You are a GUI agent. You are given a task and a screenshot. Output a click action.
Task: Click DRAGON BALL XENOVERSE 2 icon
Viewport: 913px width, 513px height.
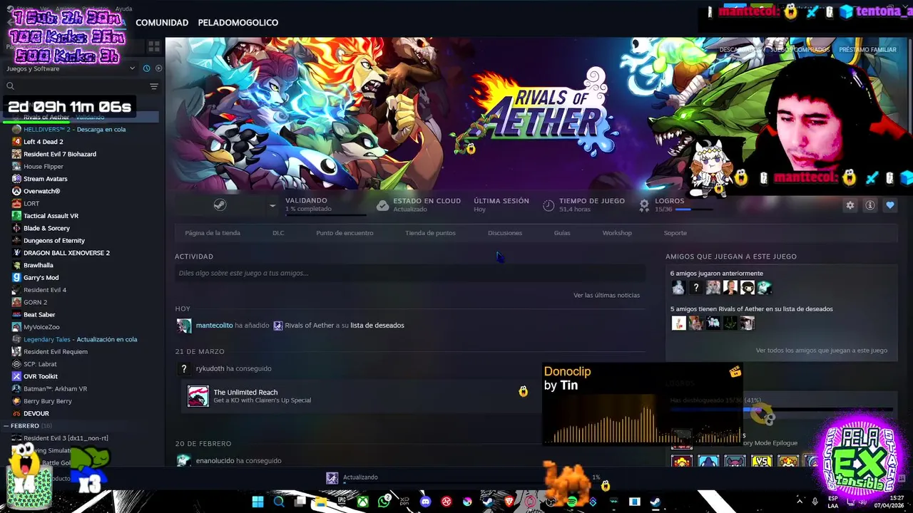pyautogui.click(x=16, y=253)
